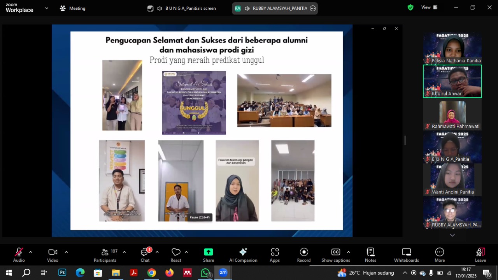Open Google Chrome from taskbar

coord(152,273)
